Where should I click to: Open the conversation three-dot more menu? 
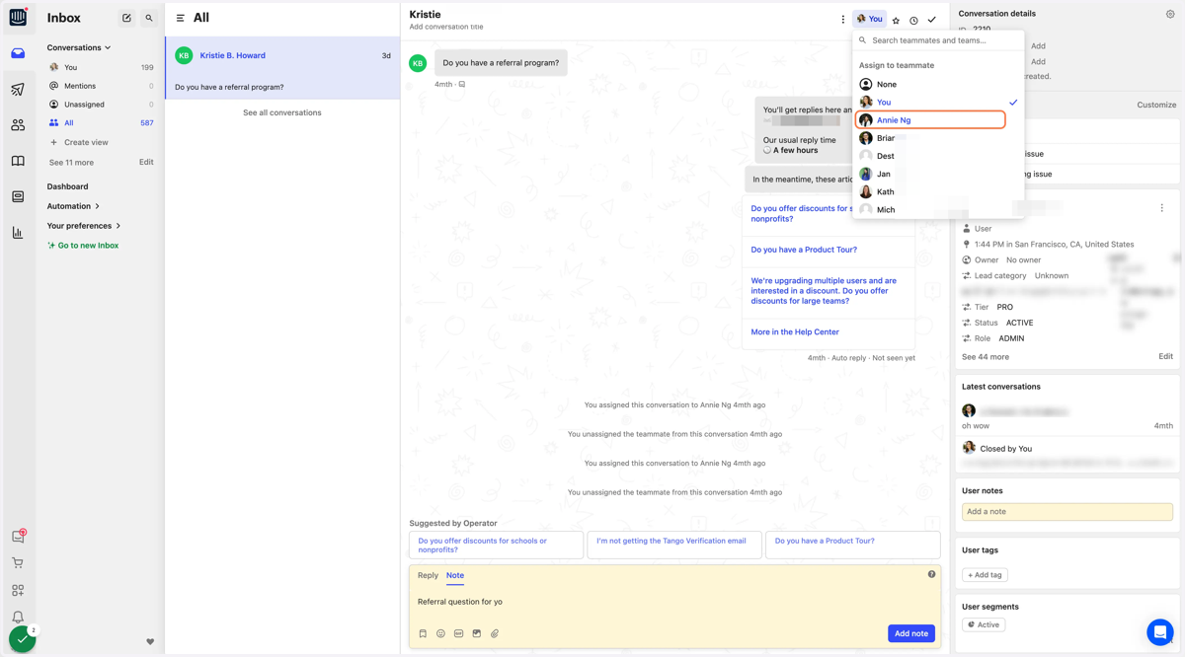click(x=842, y=20)
